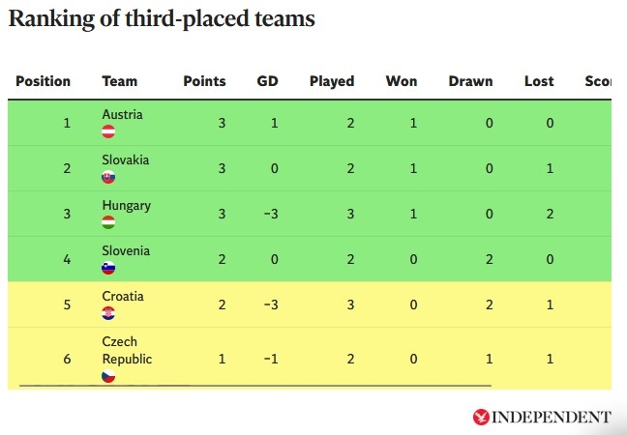Select the Position column header
Screen dimensions: 627x435
pos(44,82)
